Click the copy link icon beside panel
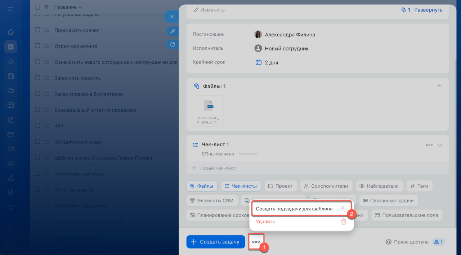The height and width of the screenshot is (255, 461). 173,31
